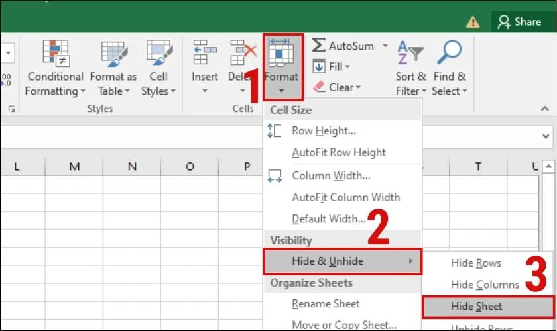
Task: Expand the AutoSum dropdown arrow
Action: click(385, 46)
